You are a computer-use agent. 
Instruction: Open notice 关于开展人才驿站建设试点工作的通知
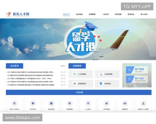(x=29, y=79)
